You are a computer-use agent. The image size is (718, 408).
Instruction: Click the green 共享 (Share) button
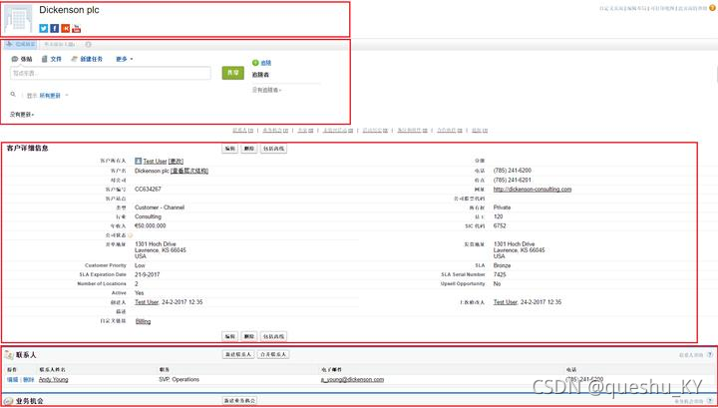pos(232,73)
